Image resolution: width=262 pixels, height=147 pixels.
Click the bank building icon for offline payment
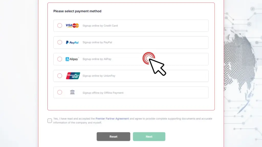(72, 92)
